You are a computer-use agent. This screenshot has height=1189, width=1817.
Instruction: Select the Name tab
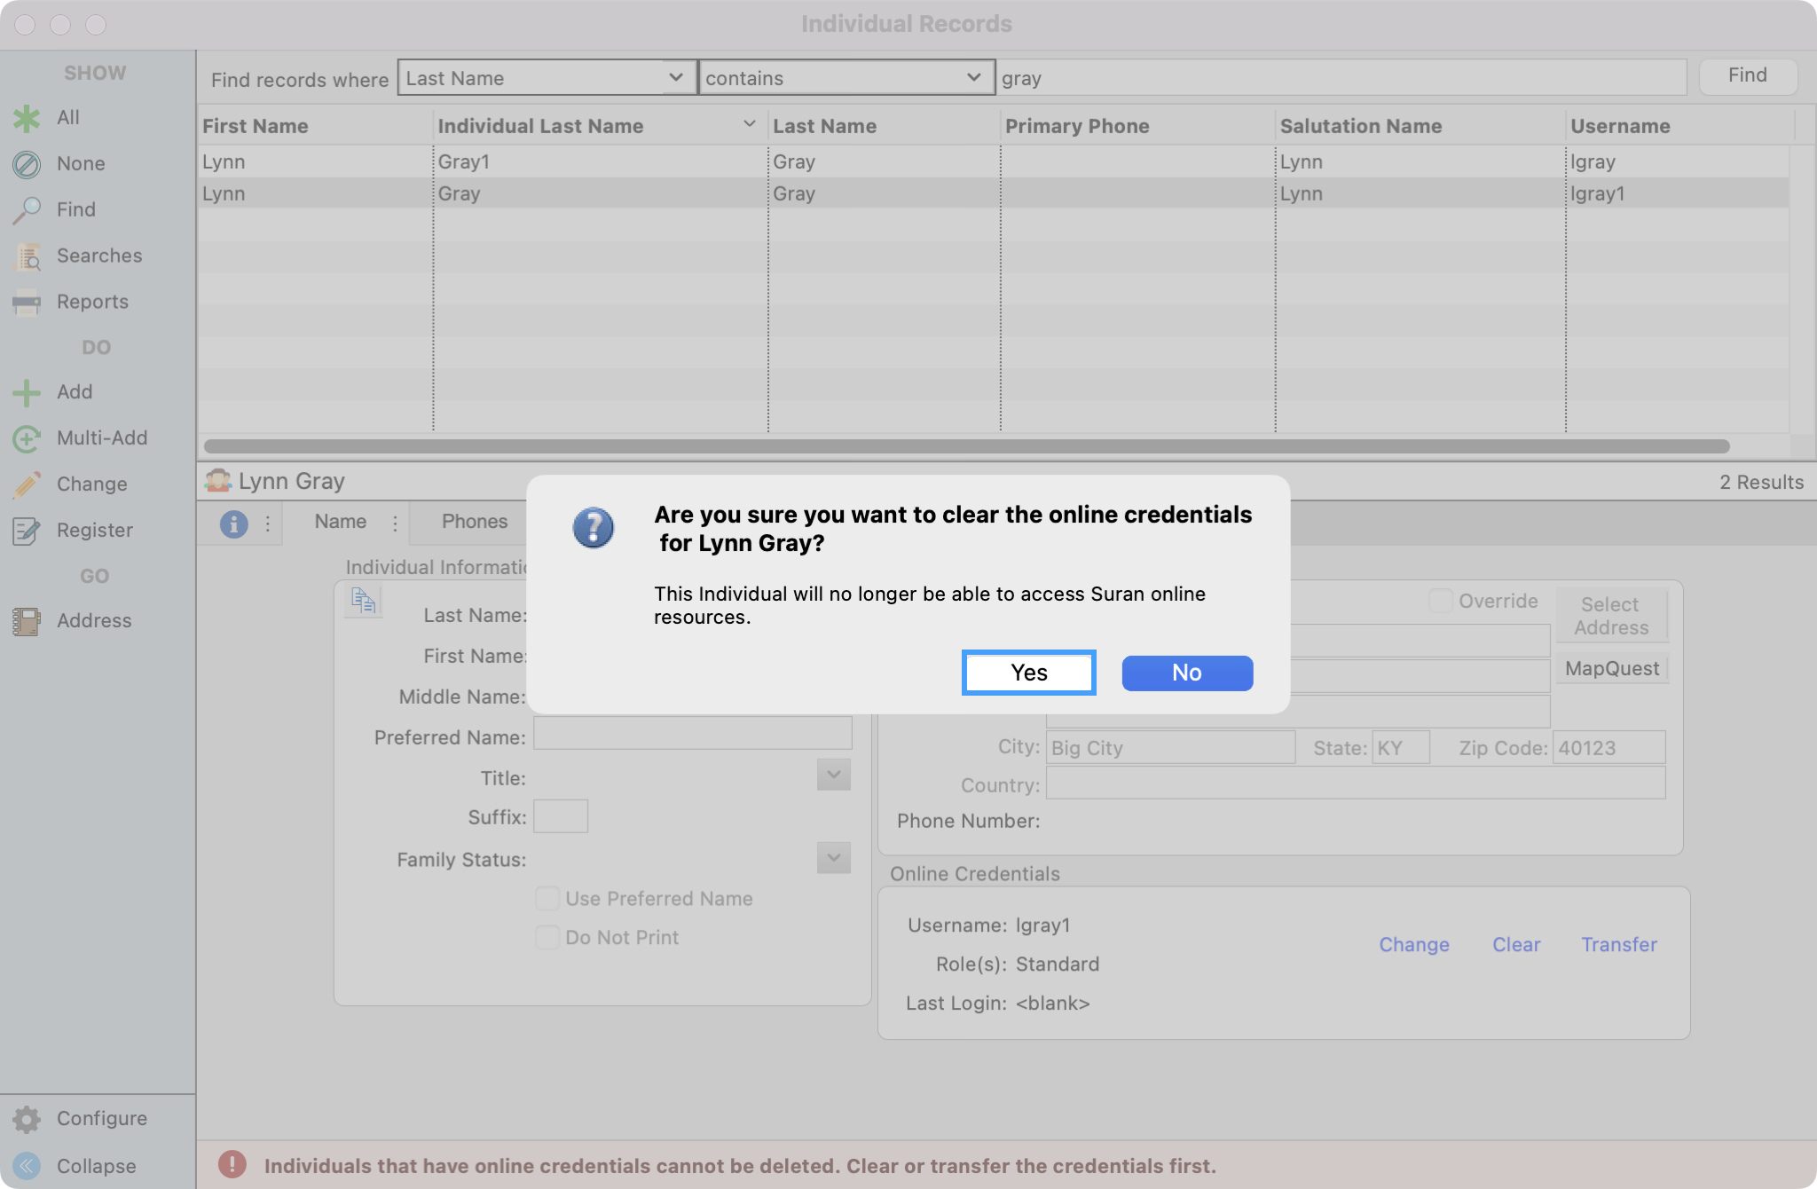pyautogui.click(x=340, y=522)
